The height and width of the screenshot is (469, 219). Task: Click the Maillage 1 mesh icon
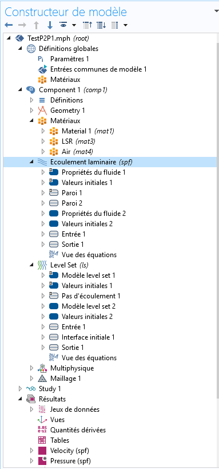[x=42, y=379]
